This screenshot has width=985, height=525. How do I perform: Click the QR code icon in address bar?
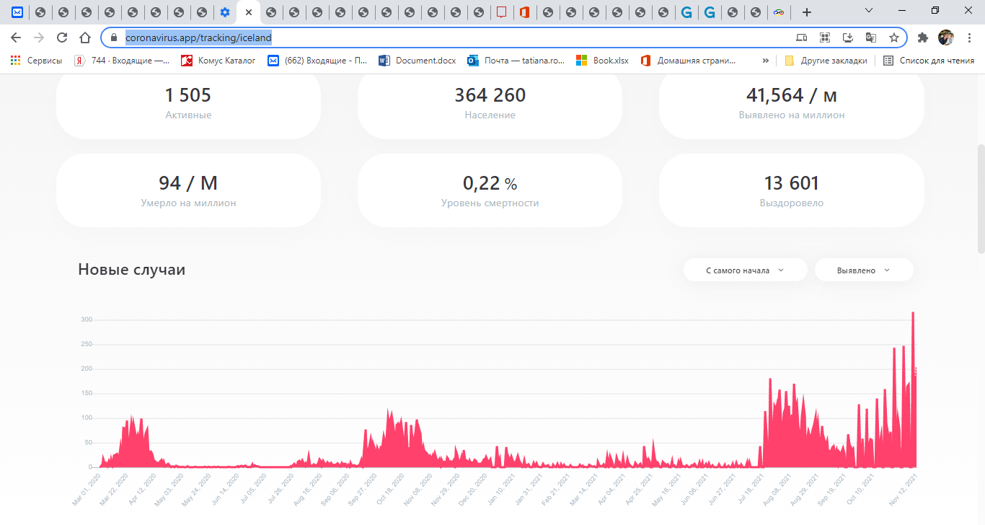click(825, 37)
